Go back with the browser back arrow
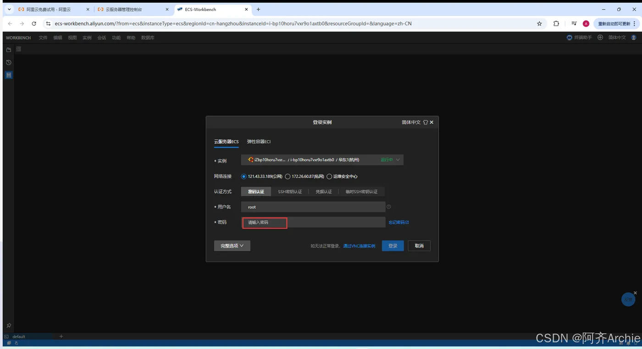The height and width of the screenshot is (349, 642). pyautogui.click(x=10, y=23)
